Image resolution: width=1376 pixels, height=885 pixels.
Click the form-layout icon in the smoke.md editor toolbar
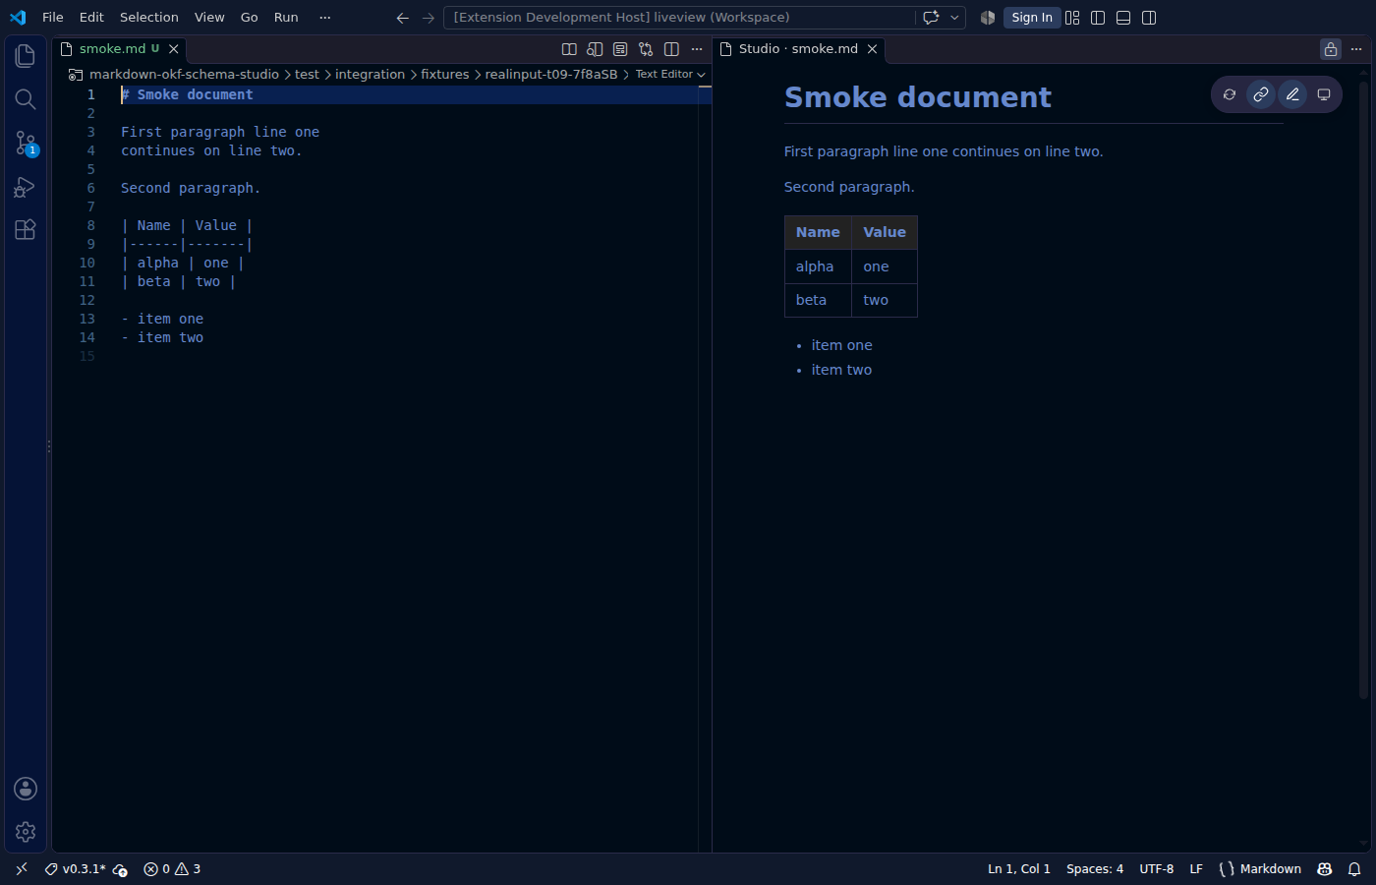620,49
